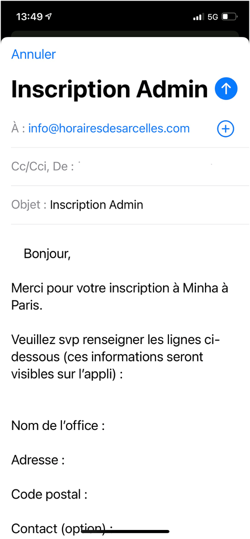Edit the Objet subject field

point(129,205)
